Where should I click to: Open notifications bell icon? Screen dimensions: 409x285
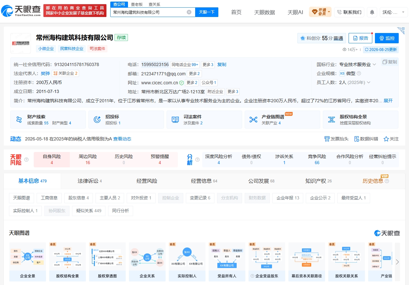click(x=372, y=12)
